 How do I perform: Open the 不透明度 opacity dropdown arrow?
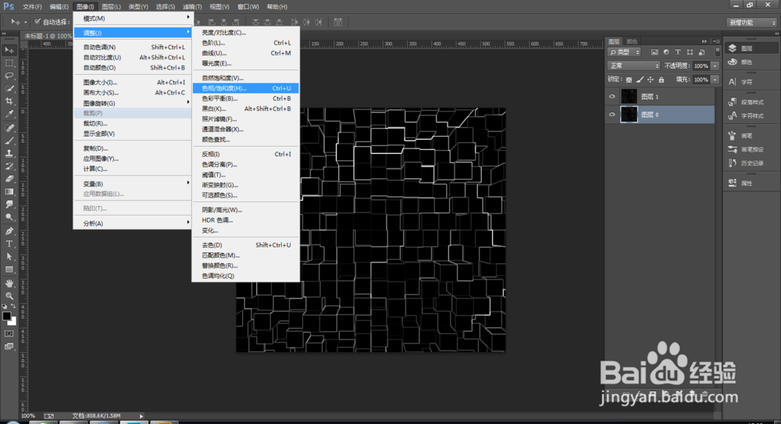pyautogui.click(x=715, y=66)
